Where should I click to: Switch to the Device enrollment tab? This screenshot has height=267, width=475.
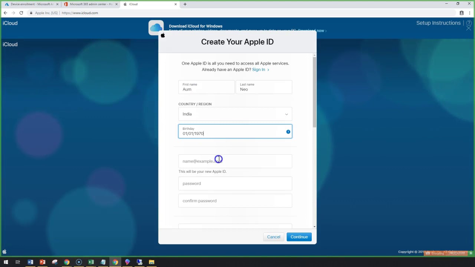[31, 4]
